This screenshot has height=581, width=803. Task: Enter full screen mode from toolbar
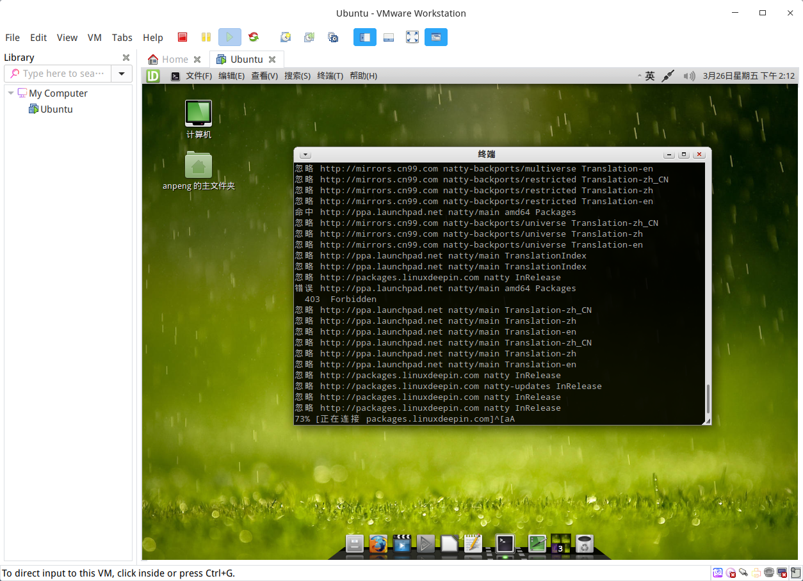coord(412,38)
